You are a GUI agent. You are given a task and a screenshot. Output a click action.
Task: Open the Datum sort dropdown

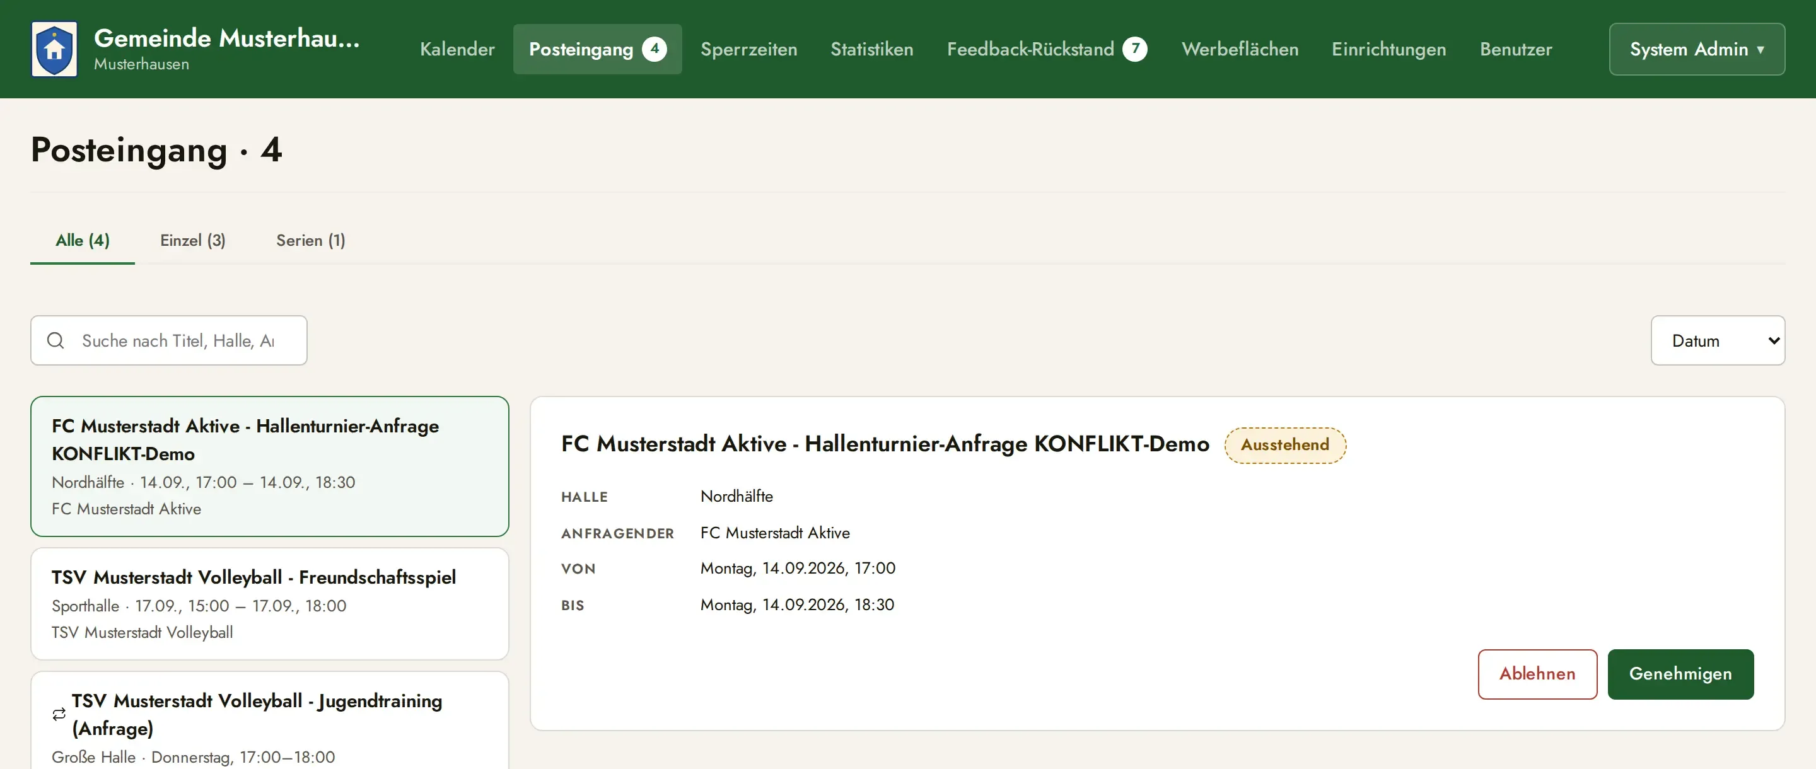[1717, 340]
